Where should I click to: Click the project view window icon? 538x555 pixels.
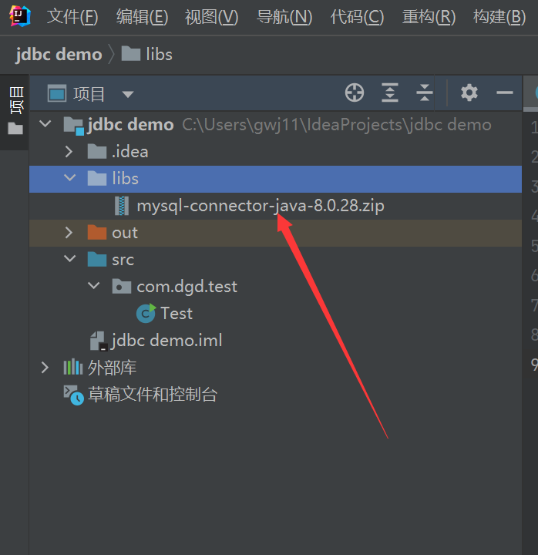[56, 93]
